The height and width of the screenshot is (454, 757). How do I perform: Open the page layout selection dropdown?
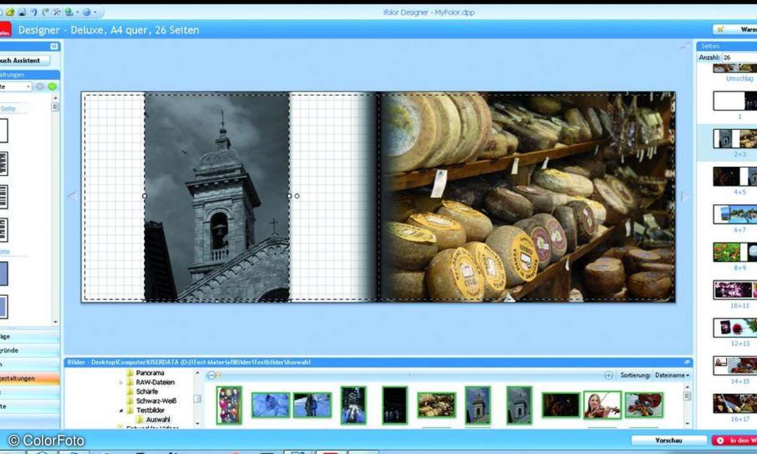(x=16, y=86)
